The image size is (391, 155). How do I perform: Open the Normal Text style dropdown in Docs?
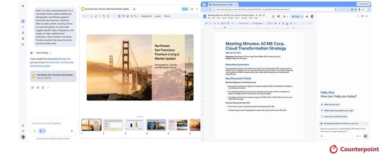pyautogui.click(x=245, y=23)
